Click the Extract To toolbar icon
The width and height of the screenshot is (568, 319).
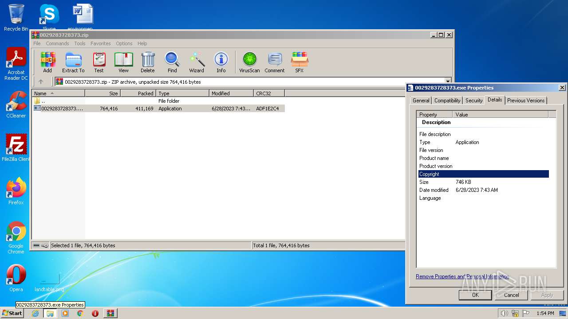pos(73,62)
